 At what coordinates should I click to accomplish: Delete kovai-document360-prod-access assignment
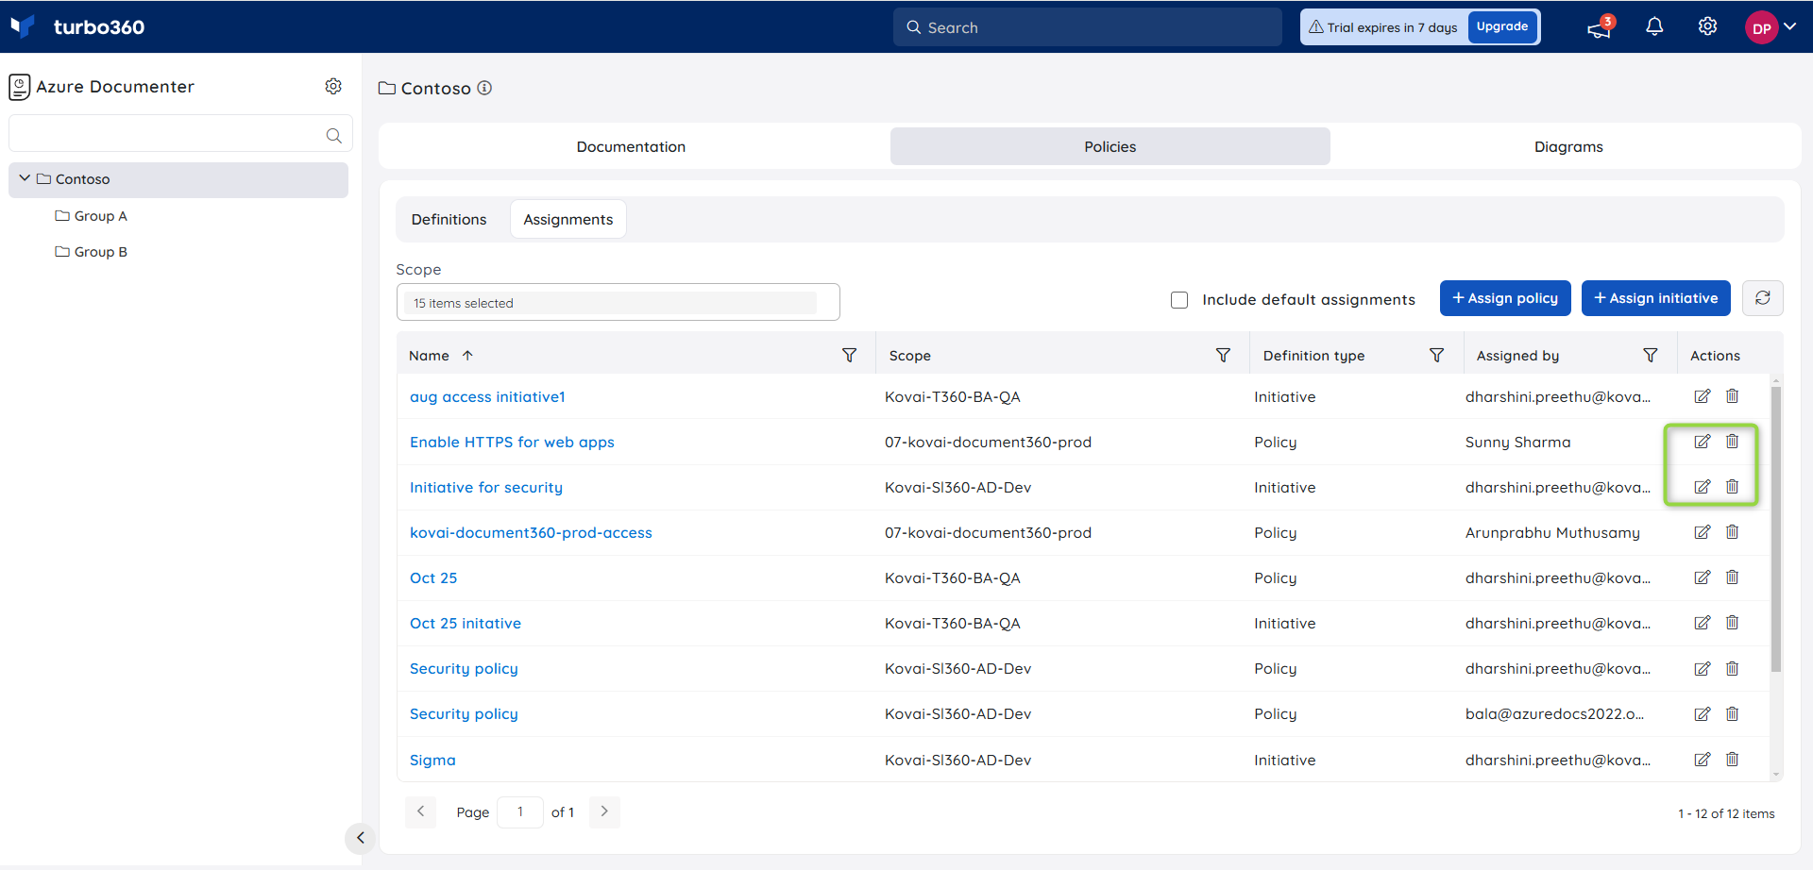(1732, 532)
